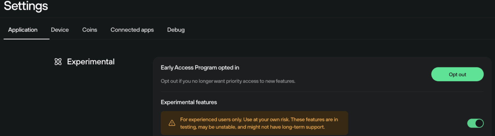Click the 'Experimental features' label
Screen dimensions: 495x136
pyautogui.click(x=189, y=102)
